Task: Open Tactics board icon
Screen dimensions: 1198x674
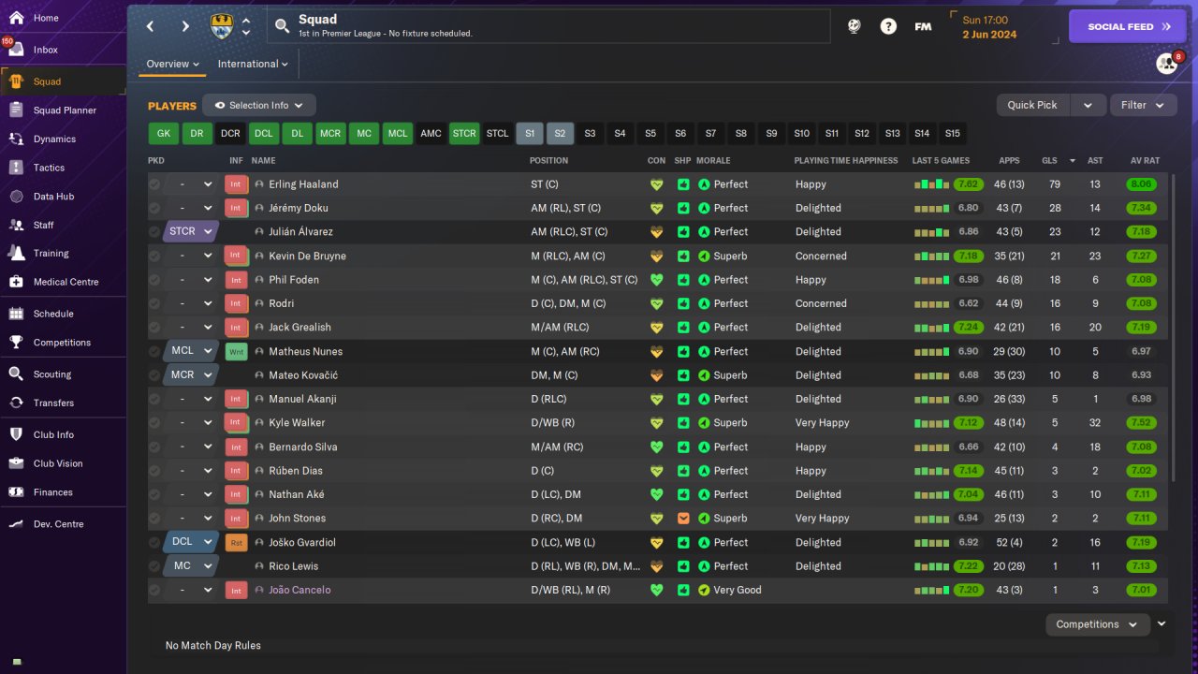Action: pyautogui.click(x=16, y=168)
